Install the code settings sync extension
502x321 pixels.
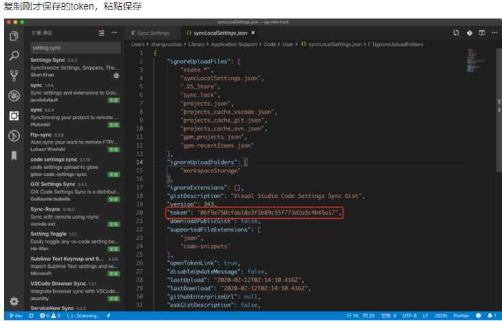point(113,174)
